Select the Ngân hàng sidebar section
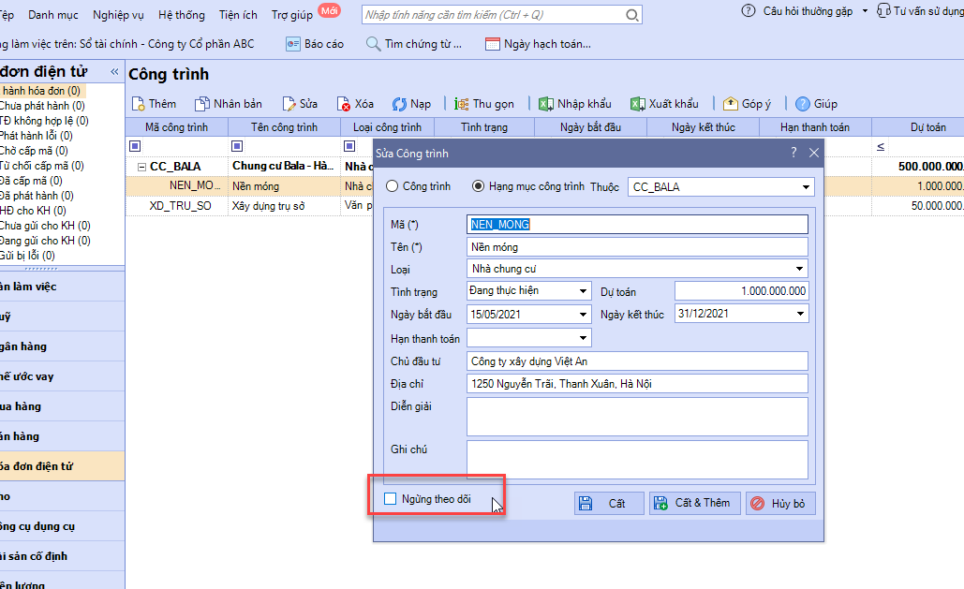 pos(62,346)
